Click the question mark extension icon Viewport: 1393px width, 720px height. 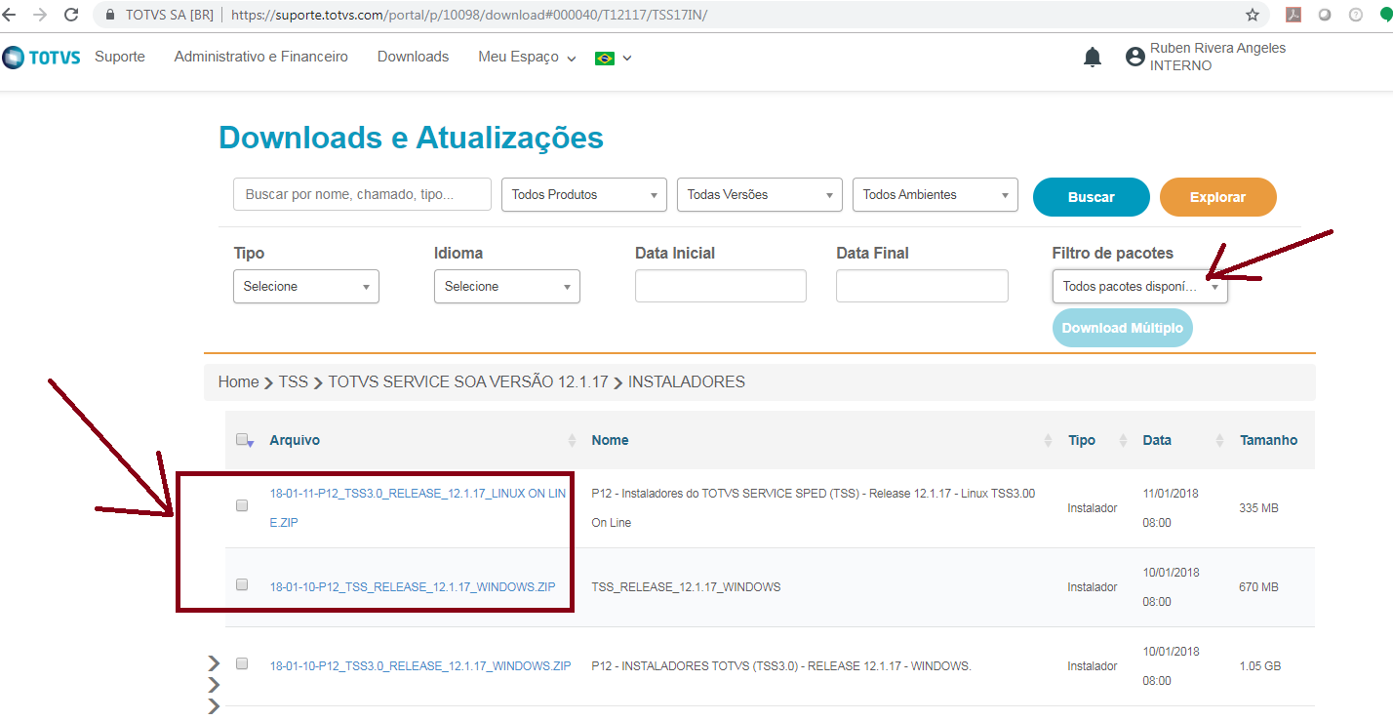1356,15
